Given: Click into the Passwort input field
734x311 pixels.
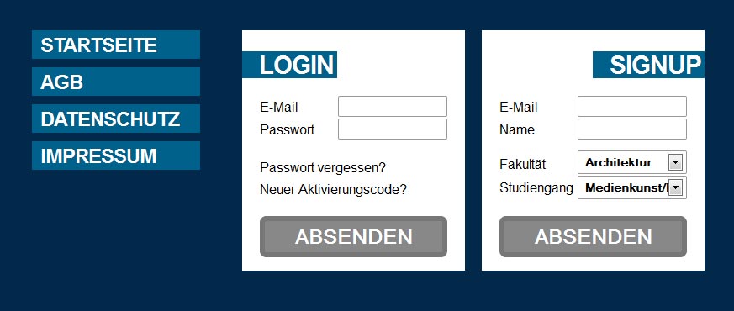Looking at the screenshot, I should coord(393,129).
